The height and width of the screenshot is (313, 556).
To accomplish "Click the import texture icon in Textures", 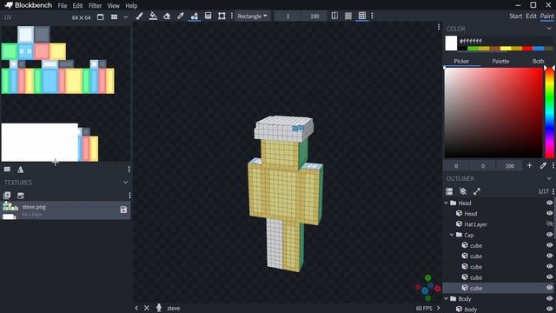I will point(7,195).
